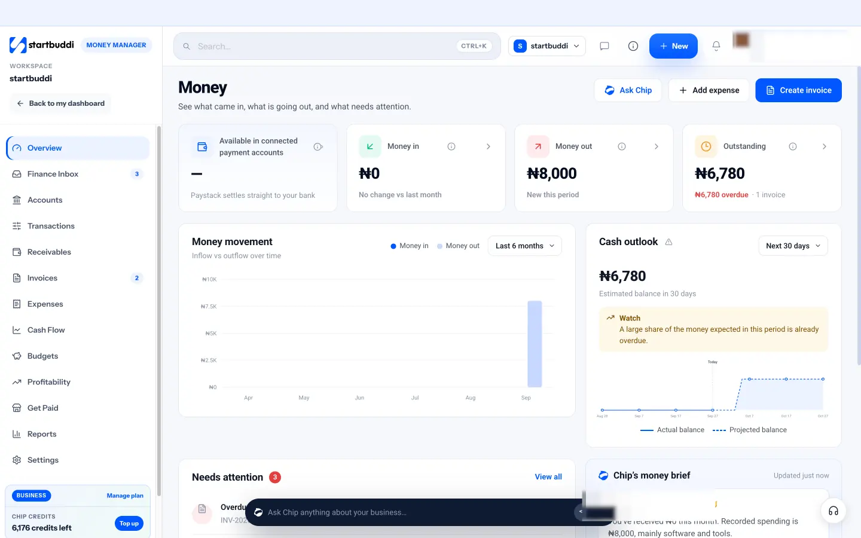861x538 pixels.
Task: Click the Add expense button
Action: 709,90
